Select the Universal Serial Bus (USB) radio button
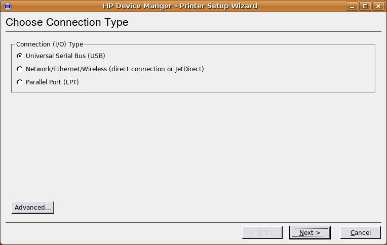The image size is (387, 245). pos(19,56)
